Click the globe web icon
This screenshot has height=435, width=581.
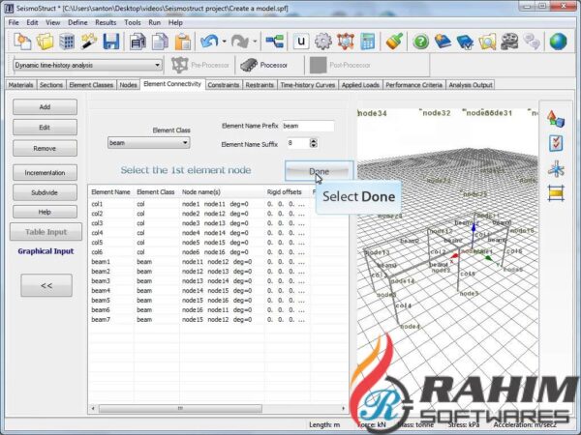click(558, 42)
